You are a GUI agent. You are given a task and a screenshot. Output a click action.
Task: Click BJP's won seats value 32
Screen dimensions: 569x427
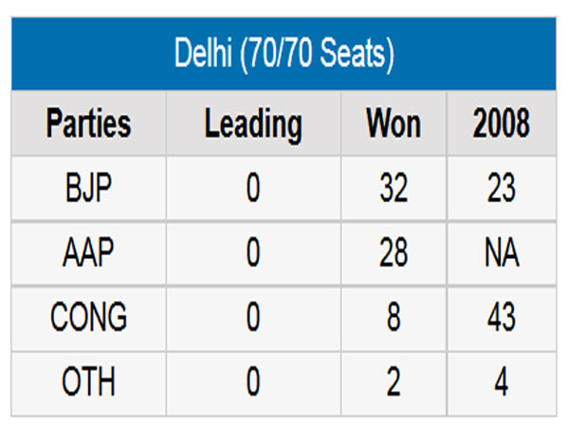click(394, 188)
